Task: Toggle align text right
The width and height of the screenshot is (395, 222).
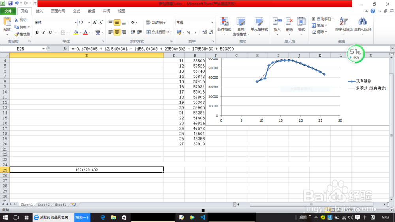Action: (124, 32)
